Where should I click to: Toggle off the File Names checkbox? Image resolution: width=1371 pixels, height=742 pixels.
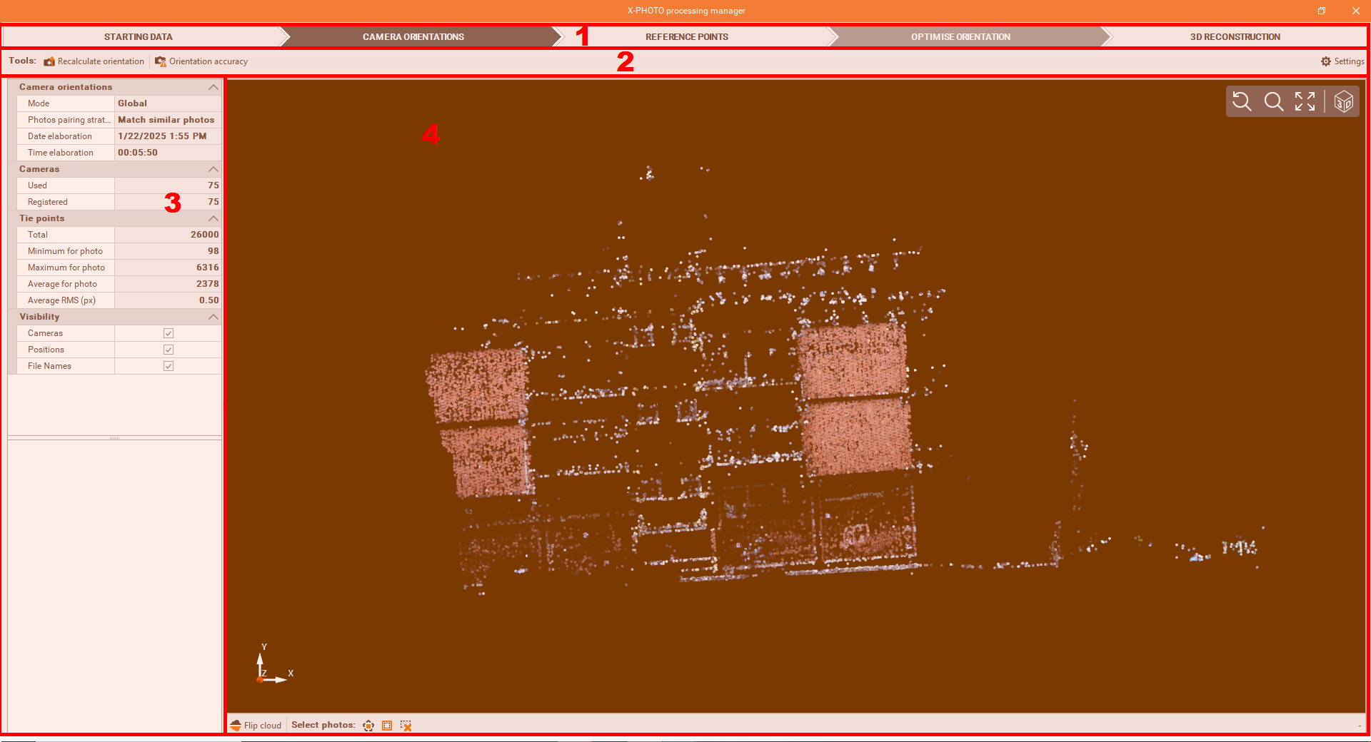pos(168,366)
